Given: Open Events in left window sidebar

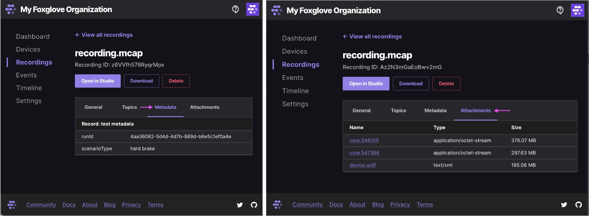Looking at the screenshot, I should pos(26,75).
